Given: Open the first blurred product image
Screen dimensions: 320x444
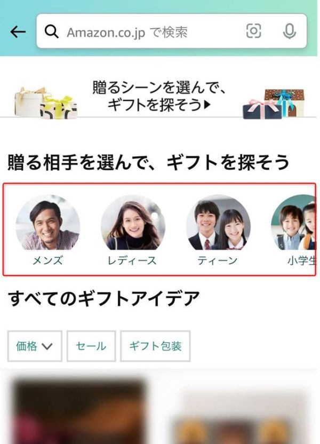Looking at the screenshot, I should click(80, 411).
